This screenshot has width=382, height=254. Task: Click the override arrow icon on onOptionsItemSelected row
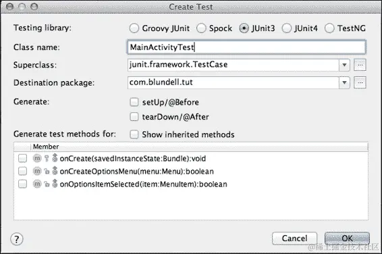click(x=55, y=184)
